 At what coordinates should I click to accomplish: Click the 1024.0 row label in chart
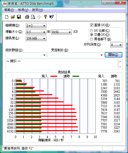point(11,120)
